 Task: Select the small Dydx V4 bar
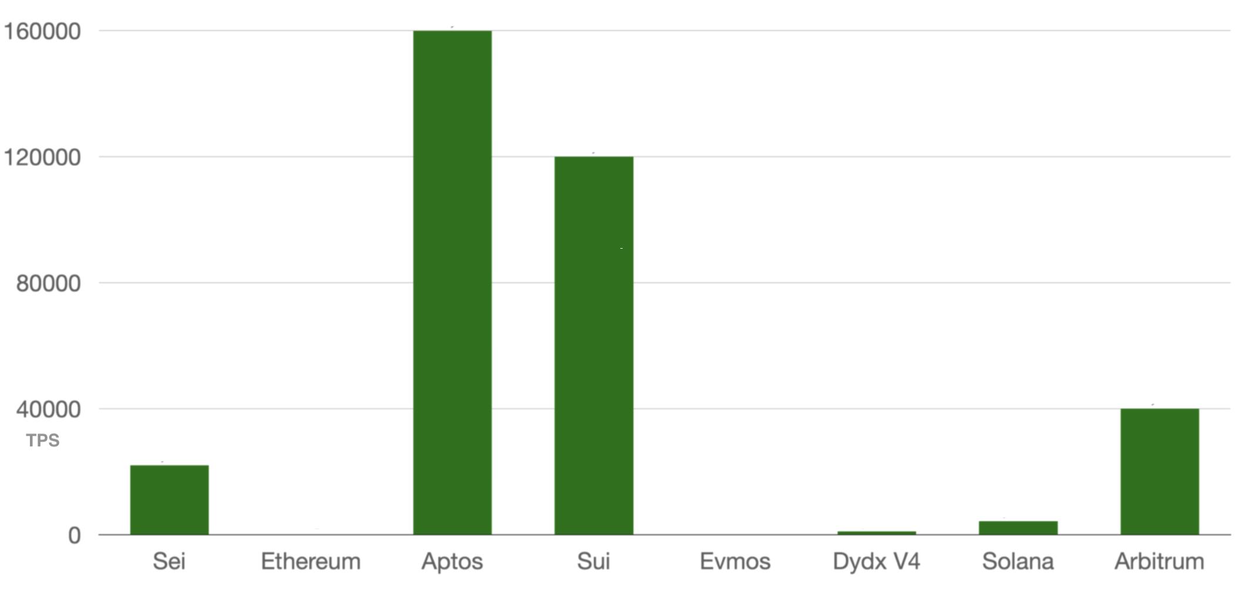click(876, 533)
